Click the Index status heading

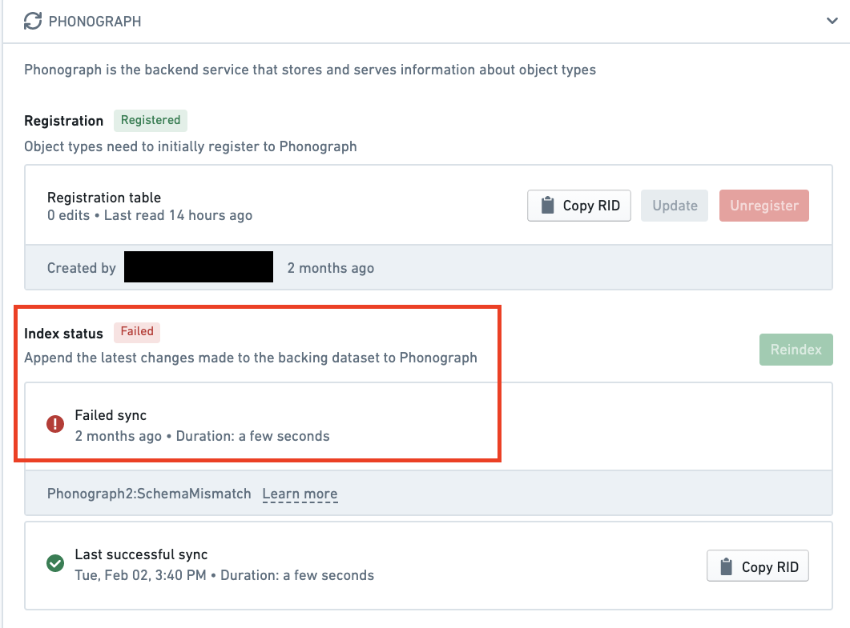coord(63,334)
